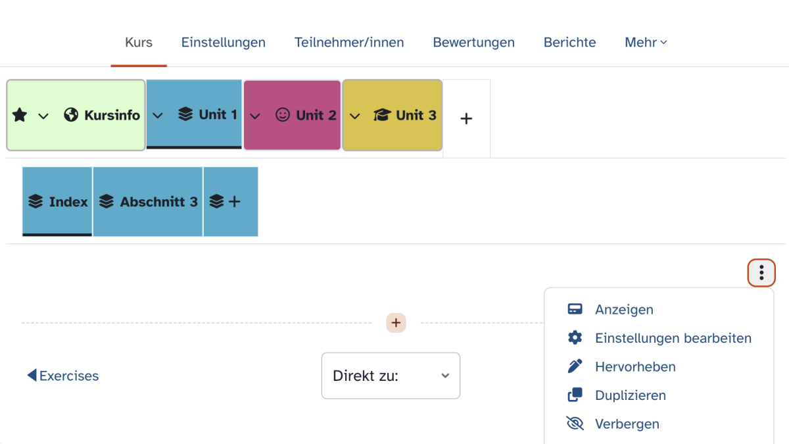
Task: Click the add subsection layers-plus icon
Action: pyautogui.click(x=225, y=202)
